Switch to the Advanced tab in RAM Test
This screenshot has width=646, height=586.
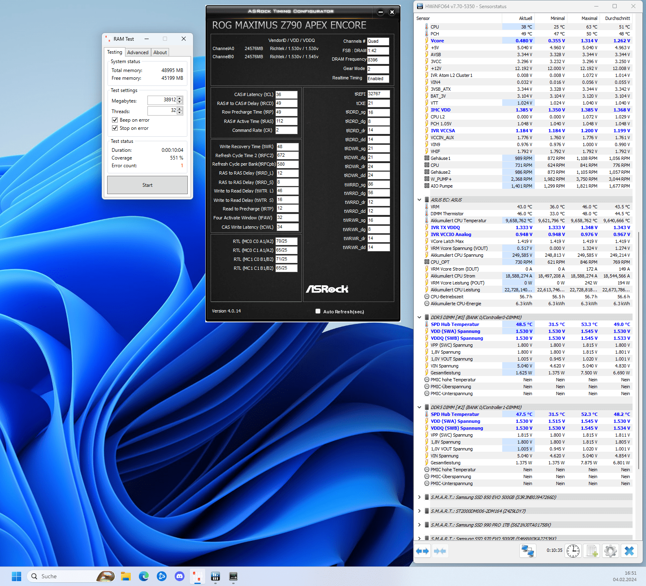(x=138, y=52)
